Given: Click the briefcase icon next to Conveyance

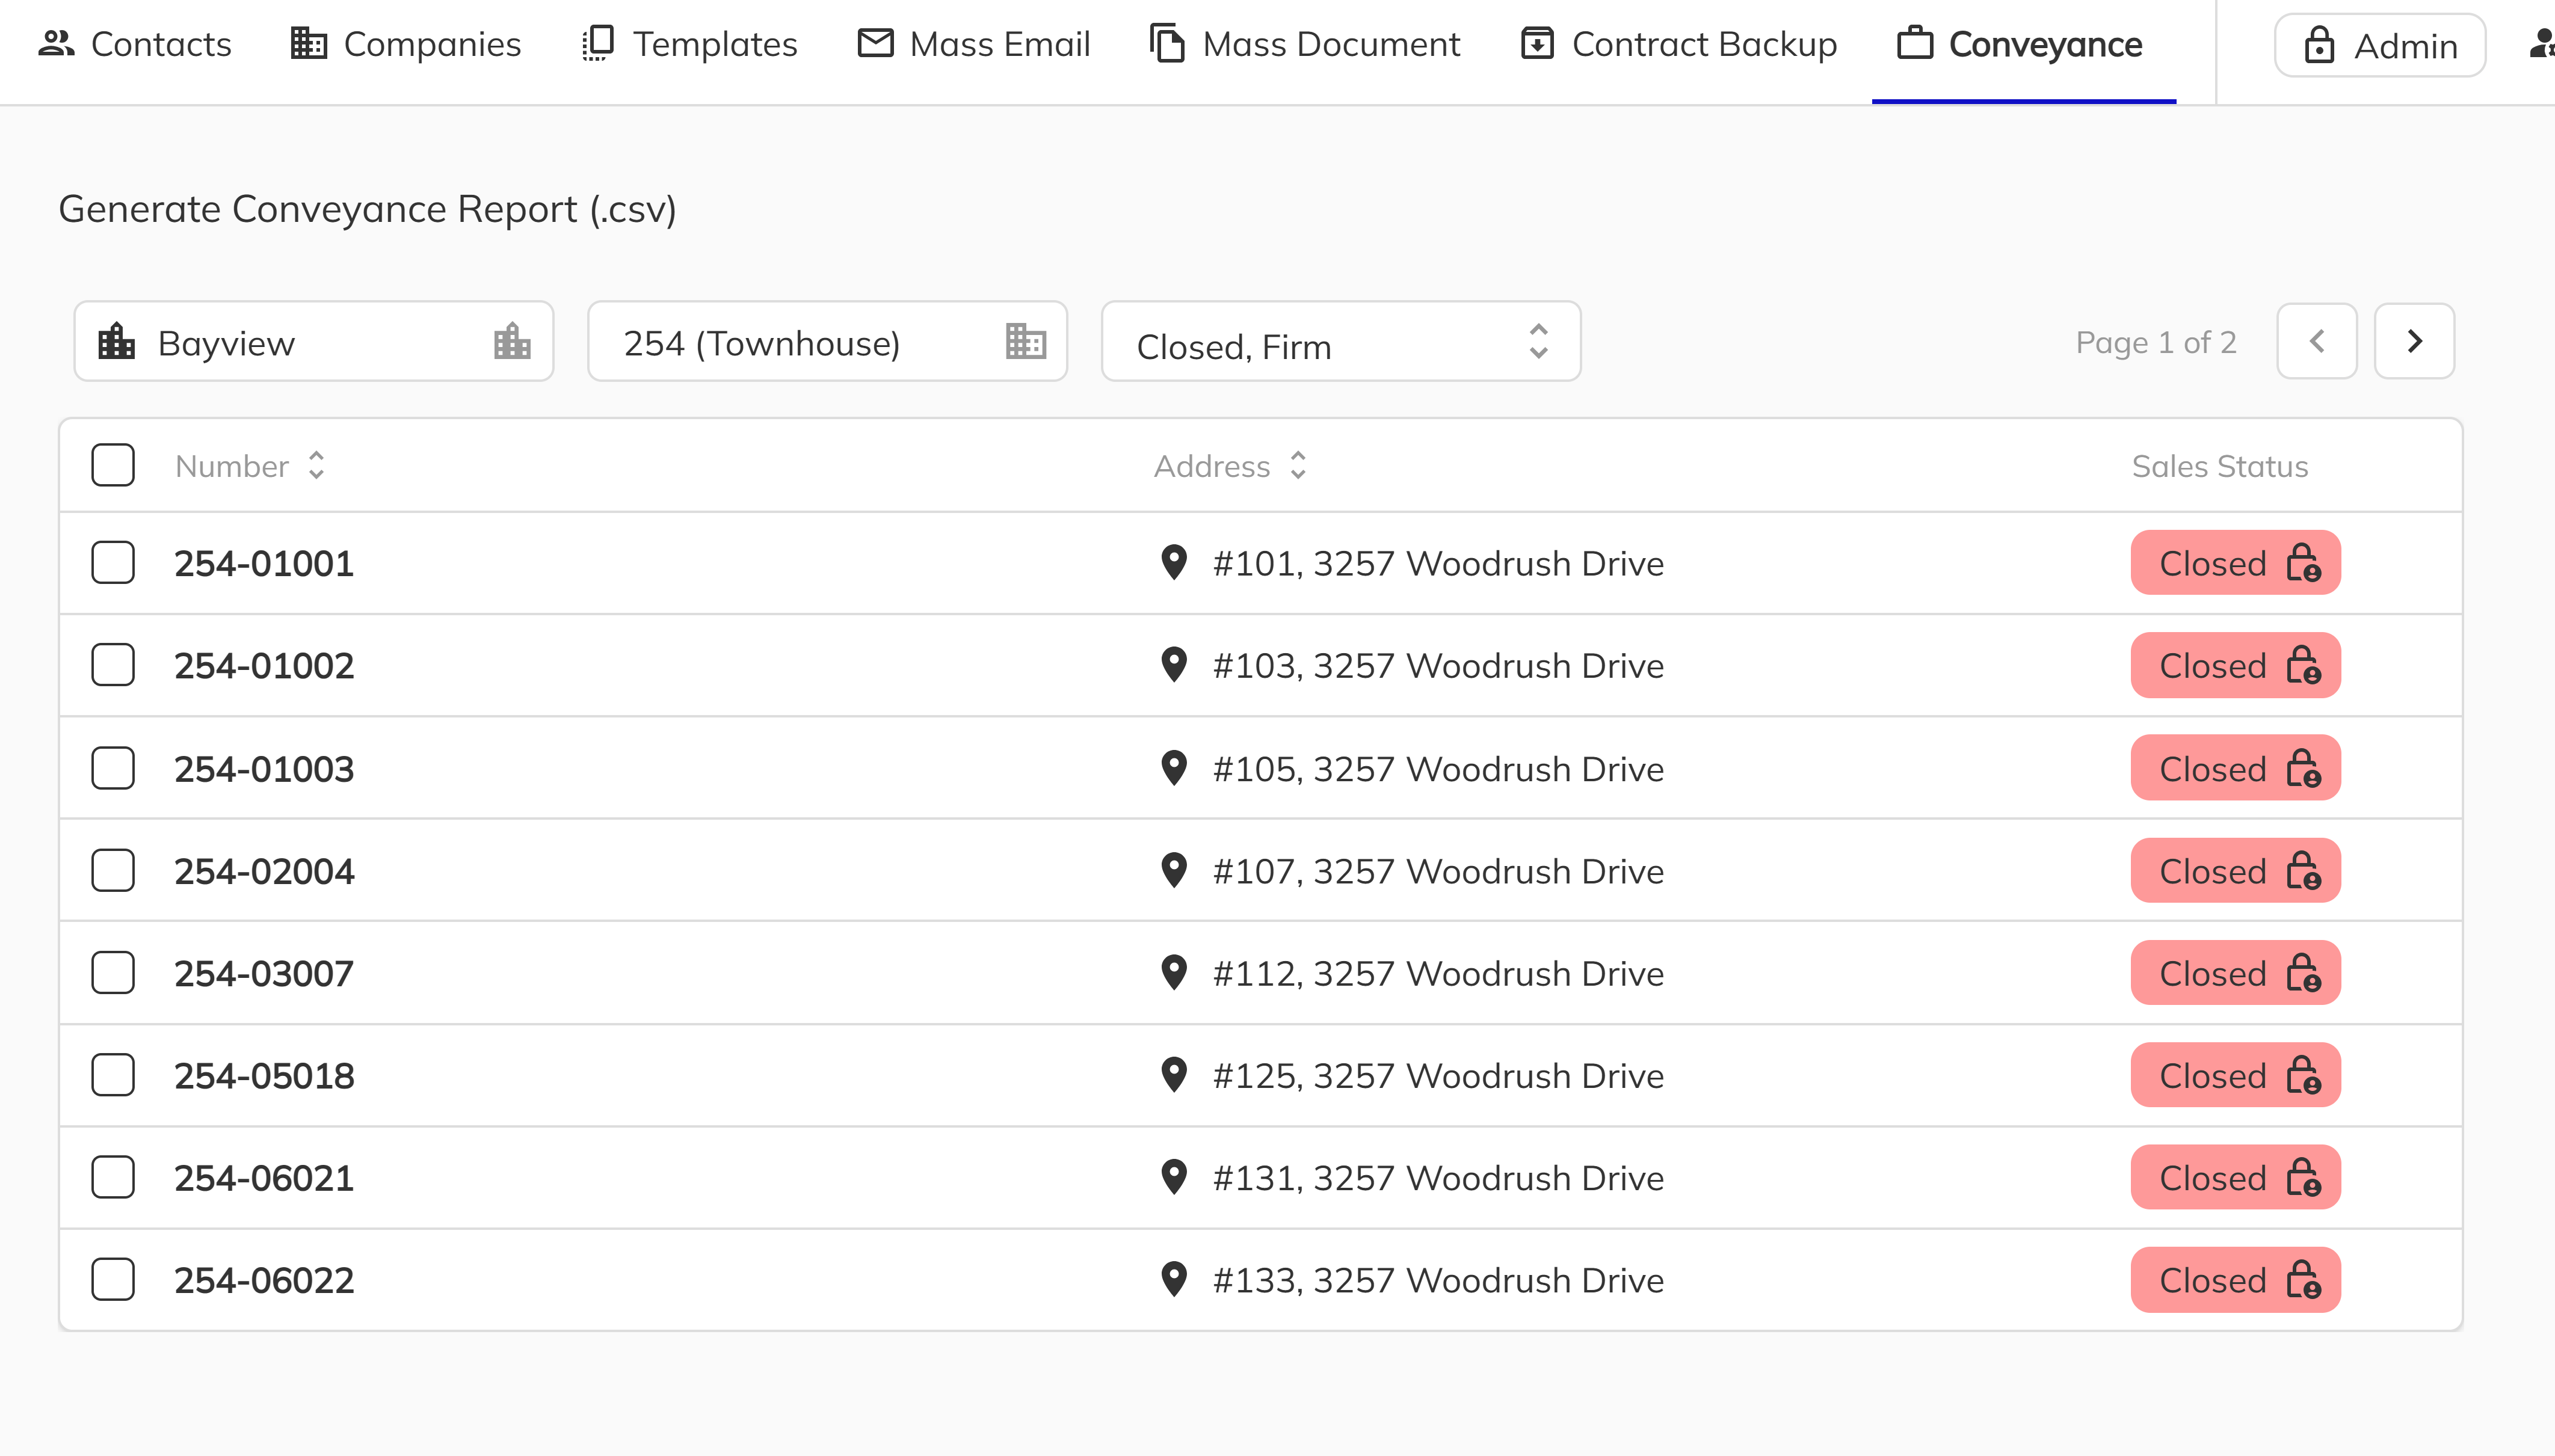Looking at the screenshot, I should (x=1914, y=43).
